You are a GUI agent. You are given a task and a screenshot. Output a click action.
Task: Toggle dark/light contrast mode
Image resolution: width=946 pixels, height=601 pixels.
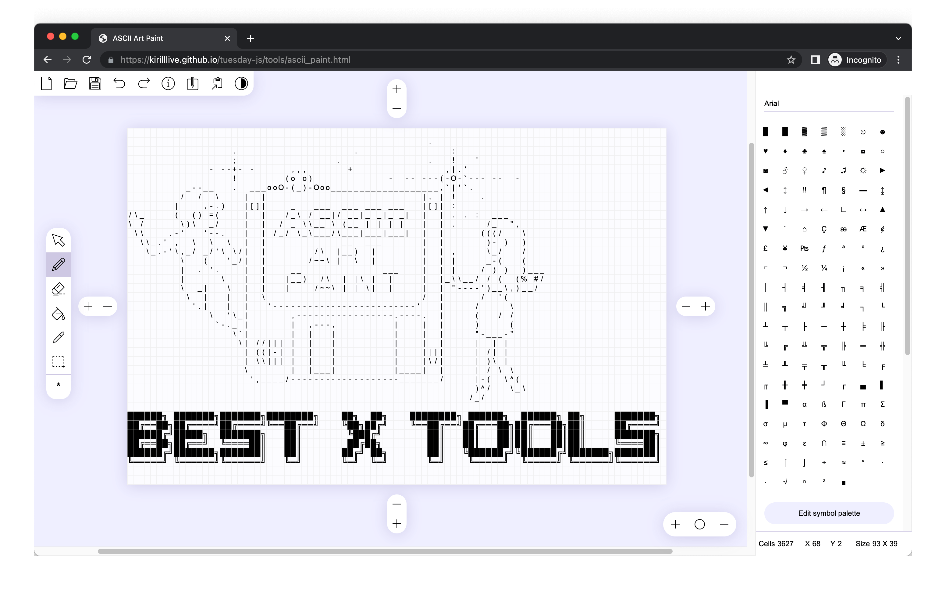tap(241, 83)
